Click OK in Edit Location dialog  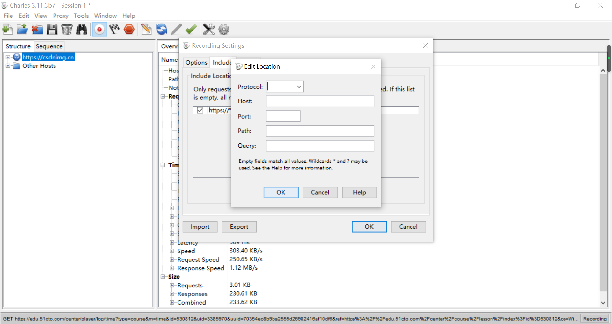click(281, 192)
